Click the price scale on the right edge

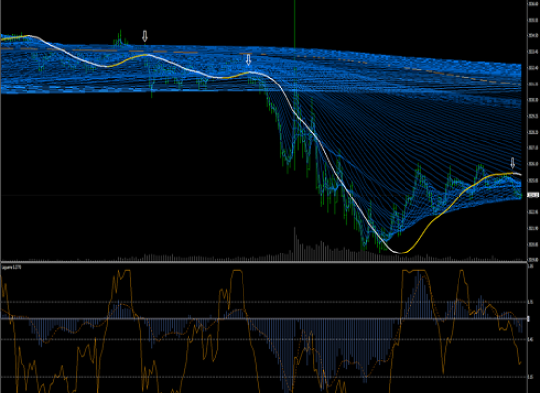pos(533,131)
